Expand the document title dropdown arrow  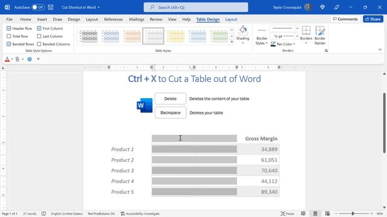[99, 7]
